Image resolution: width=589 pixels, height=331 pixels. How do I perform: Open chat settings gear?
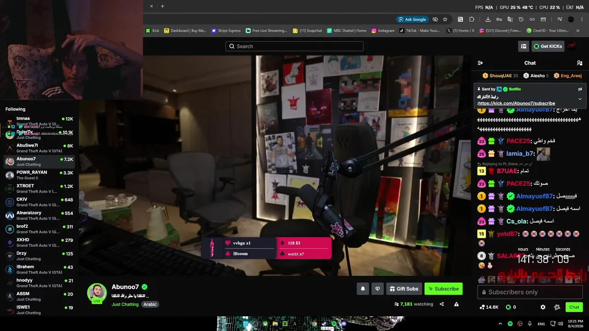coord(543,307)
